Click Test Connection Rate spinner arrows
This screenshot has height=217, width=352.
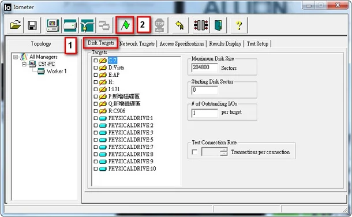pyautogui.click(x=223, y=152)
